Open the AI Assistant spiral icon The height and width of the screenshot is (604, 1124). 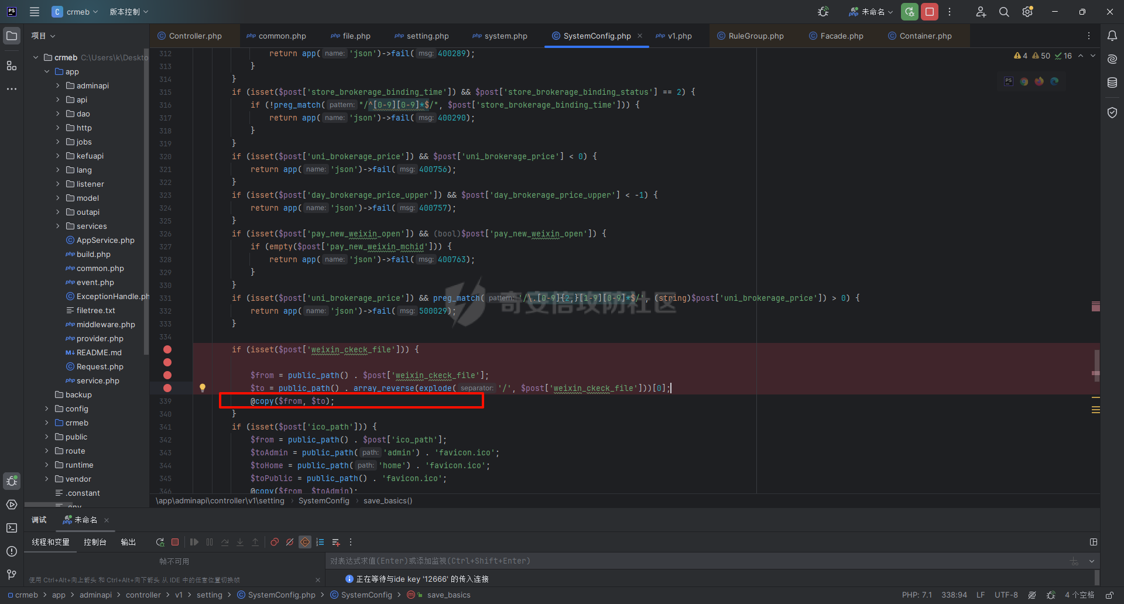point(1112,59)
